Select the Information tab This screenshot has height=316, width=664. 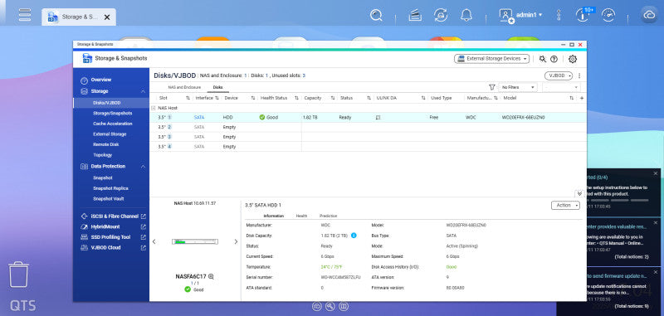[274, 216]
